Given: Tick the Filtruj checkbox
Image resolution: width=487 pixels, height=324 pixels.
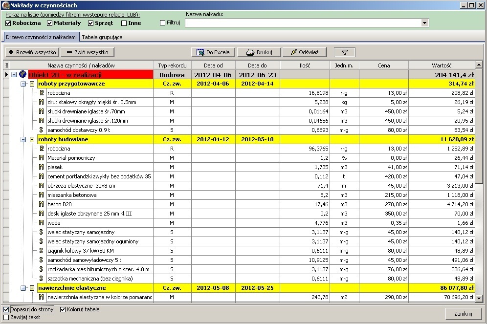Looking at the screenshot, I should 162,22.
